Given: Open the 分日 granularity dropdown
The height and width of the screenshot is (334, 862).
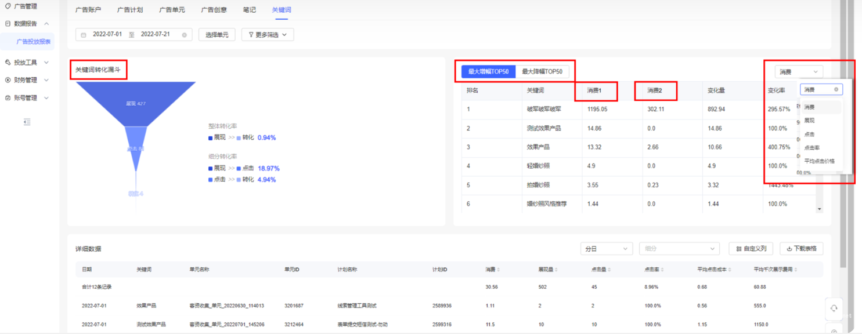Looking at the screenshot, I should click(606, 249).
